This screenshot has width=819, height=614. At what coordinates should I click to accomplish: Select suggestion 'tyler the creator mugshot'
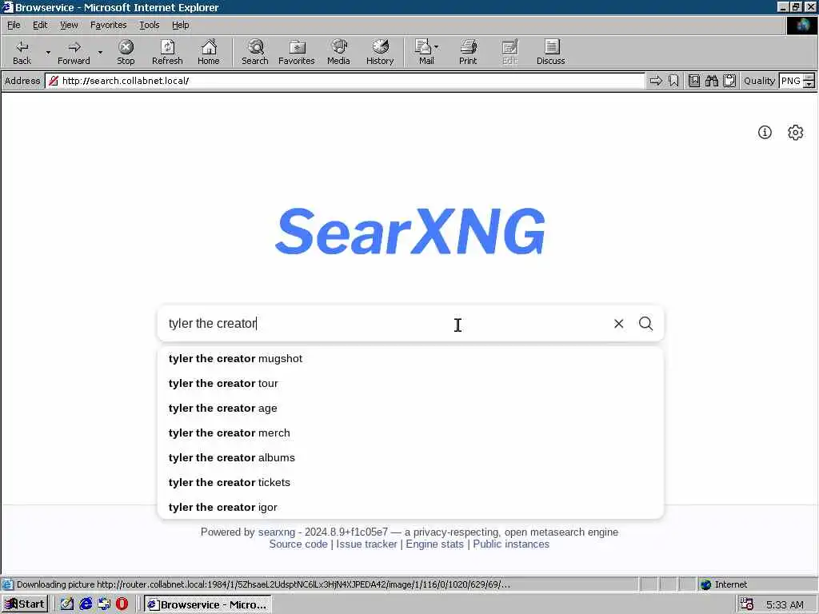(410, 359)
